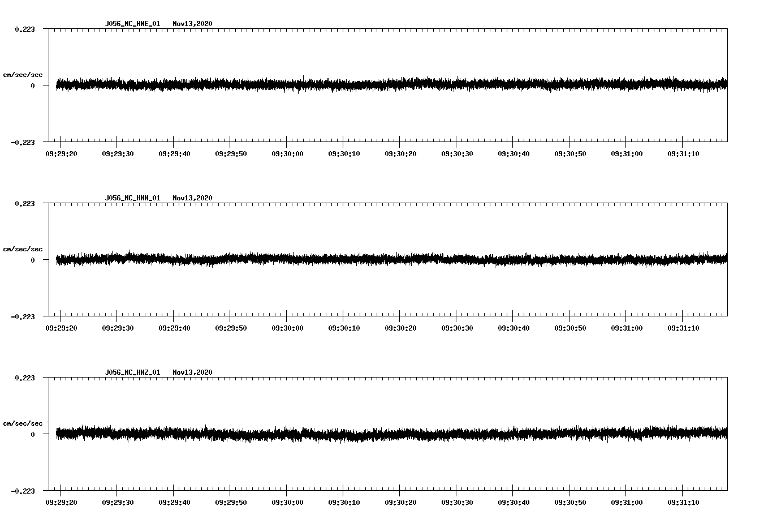Select the 0.223 upper amplitude label on the HNE plot
Image resolution: width=768 pixels, height=523 pixels.
[24, 30]
